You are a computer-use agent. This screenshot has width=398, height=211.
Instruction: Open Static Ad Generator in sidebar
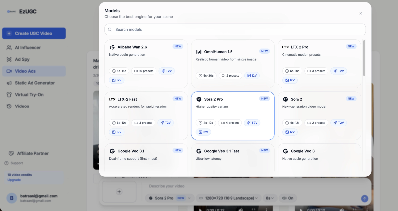tap(34, 83)
